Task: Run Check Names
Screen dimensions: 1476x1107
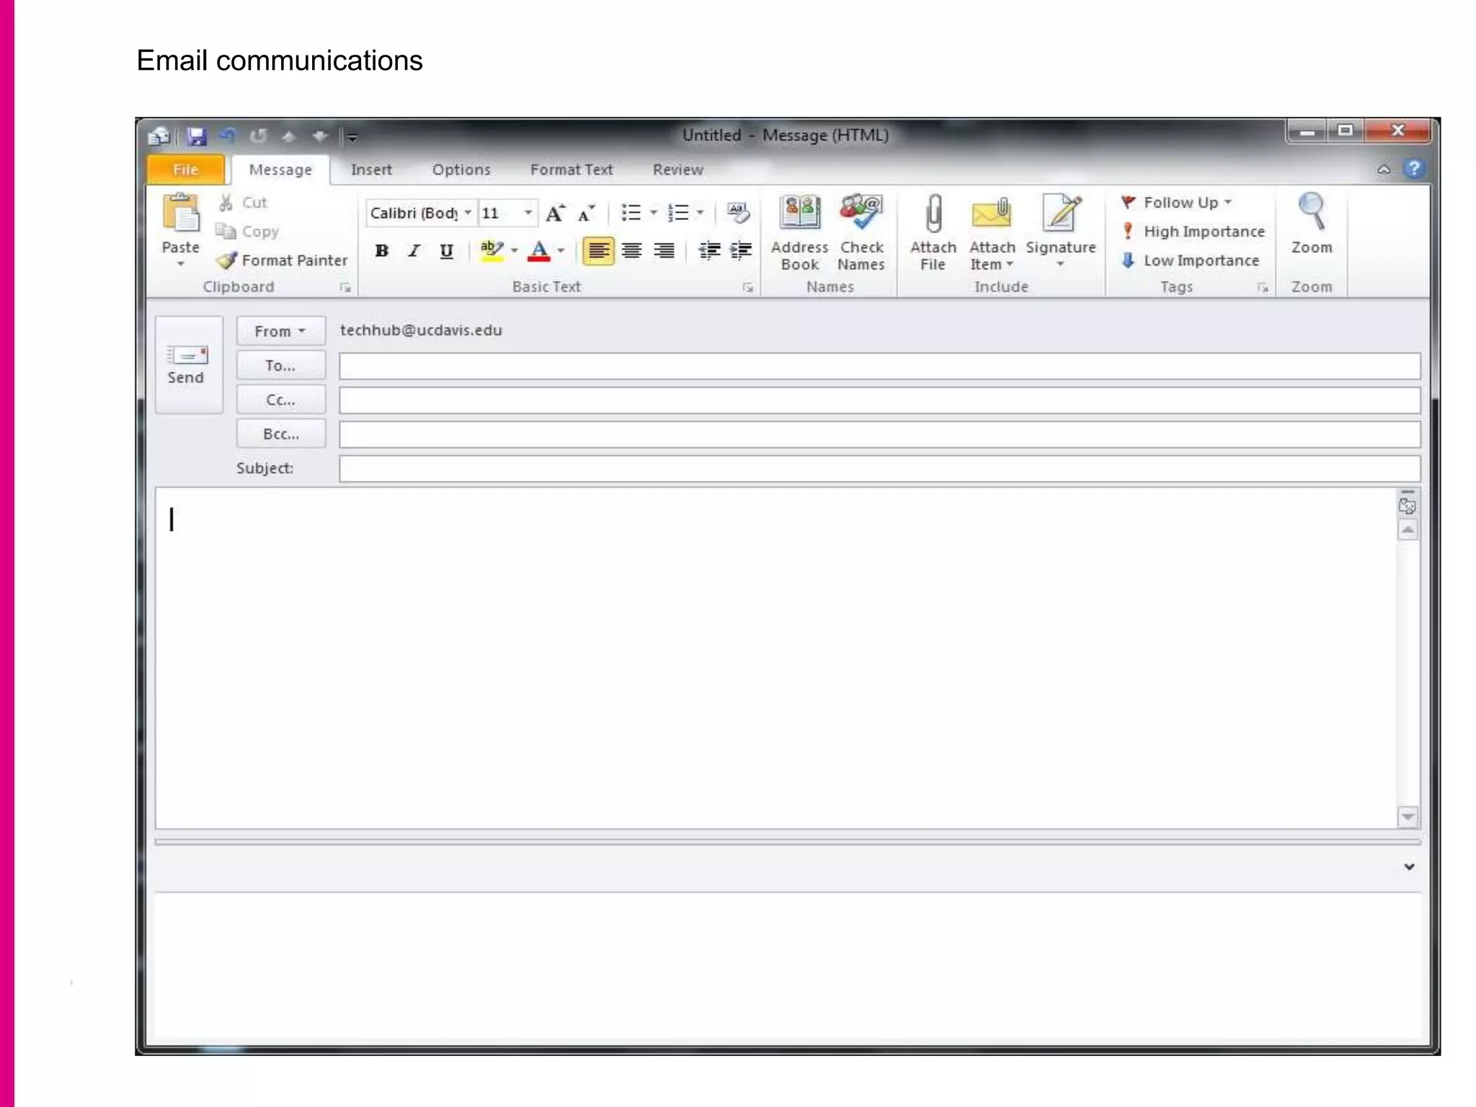Action: [861, 232]
